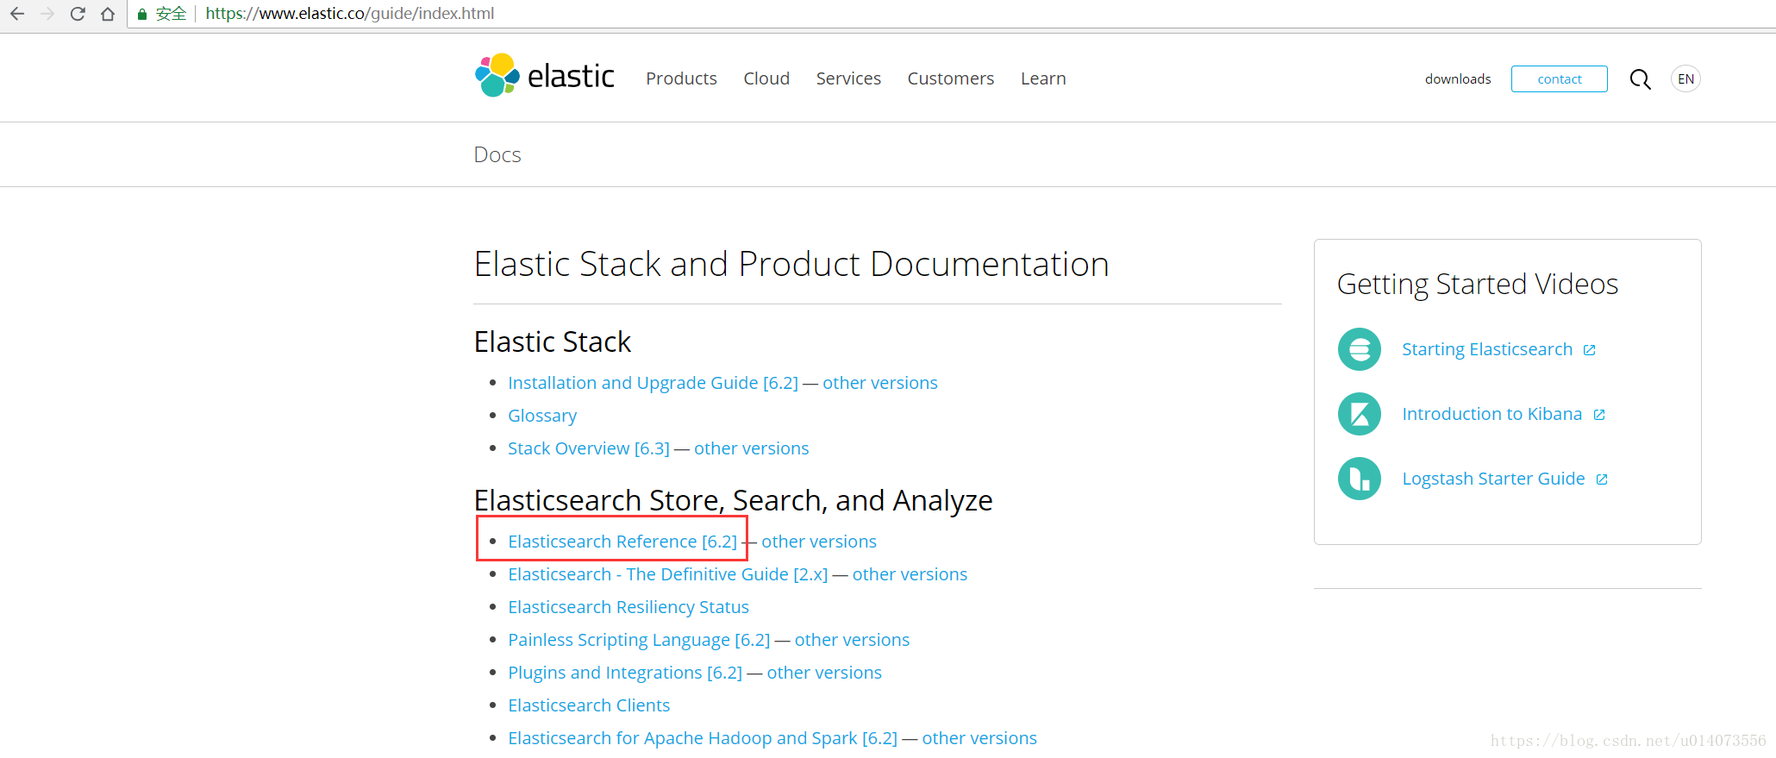Open Plugins and Integrations [6.2]
Screen dimensions: 1776x758
click(625, 673)
